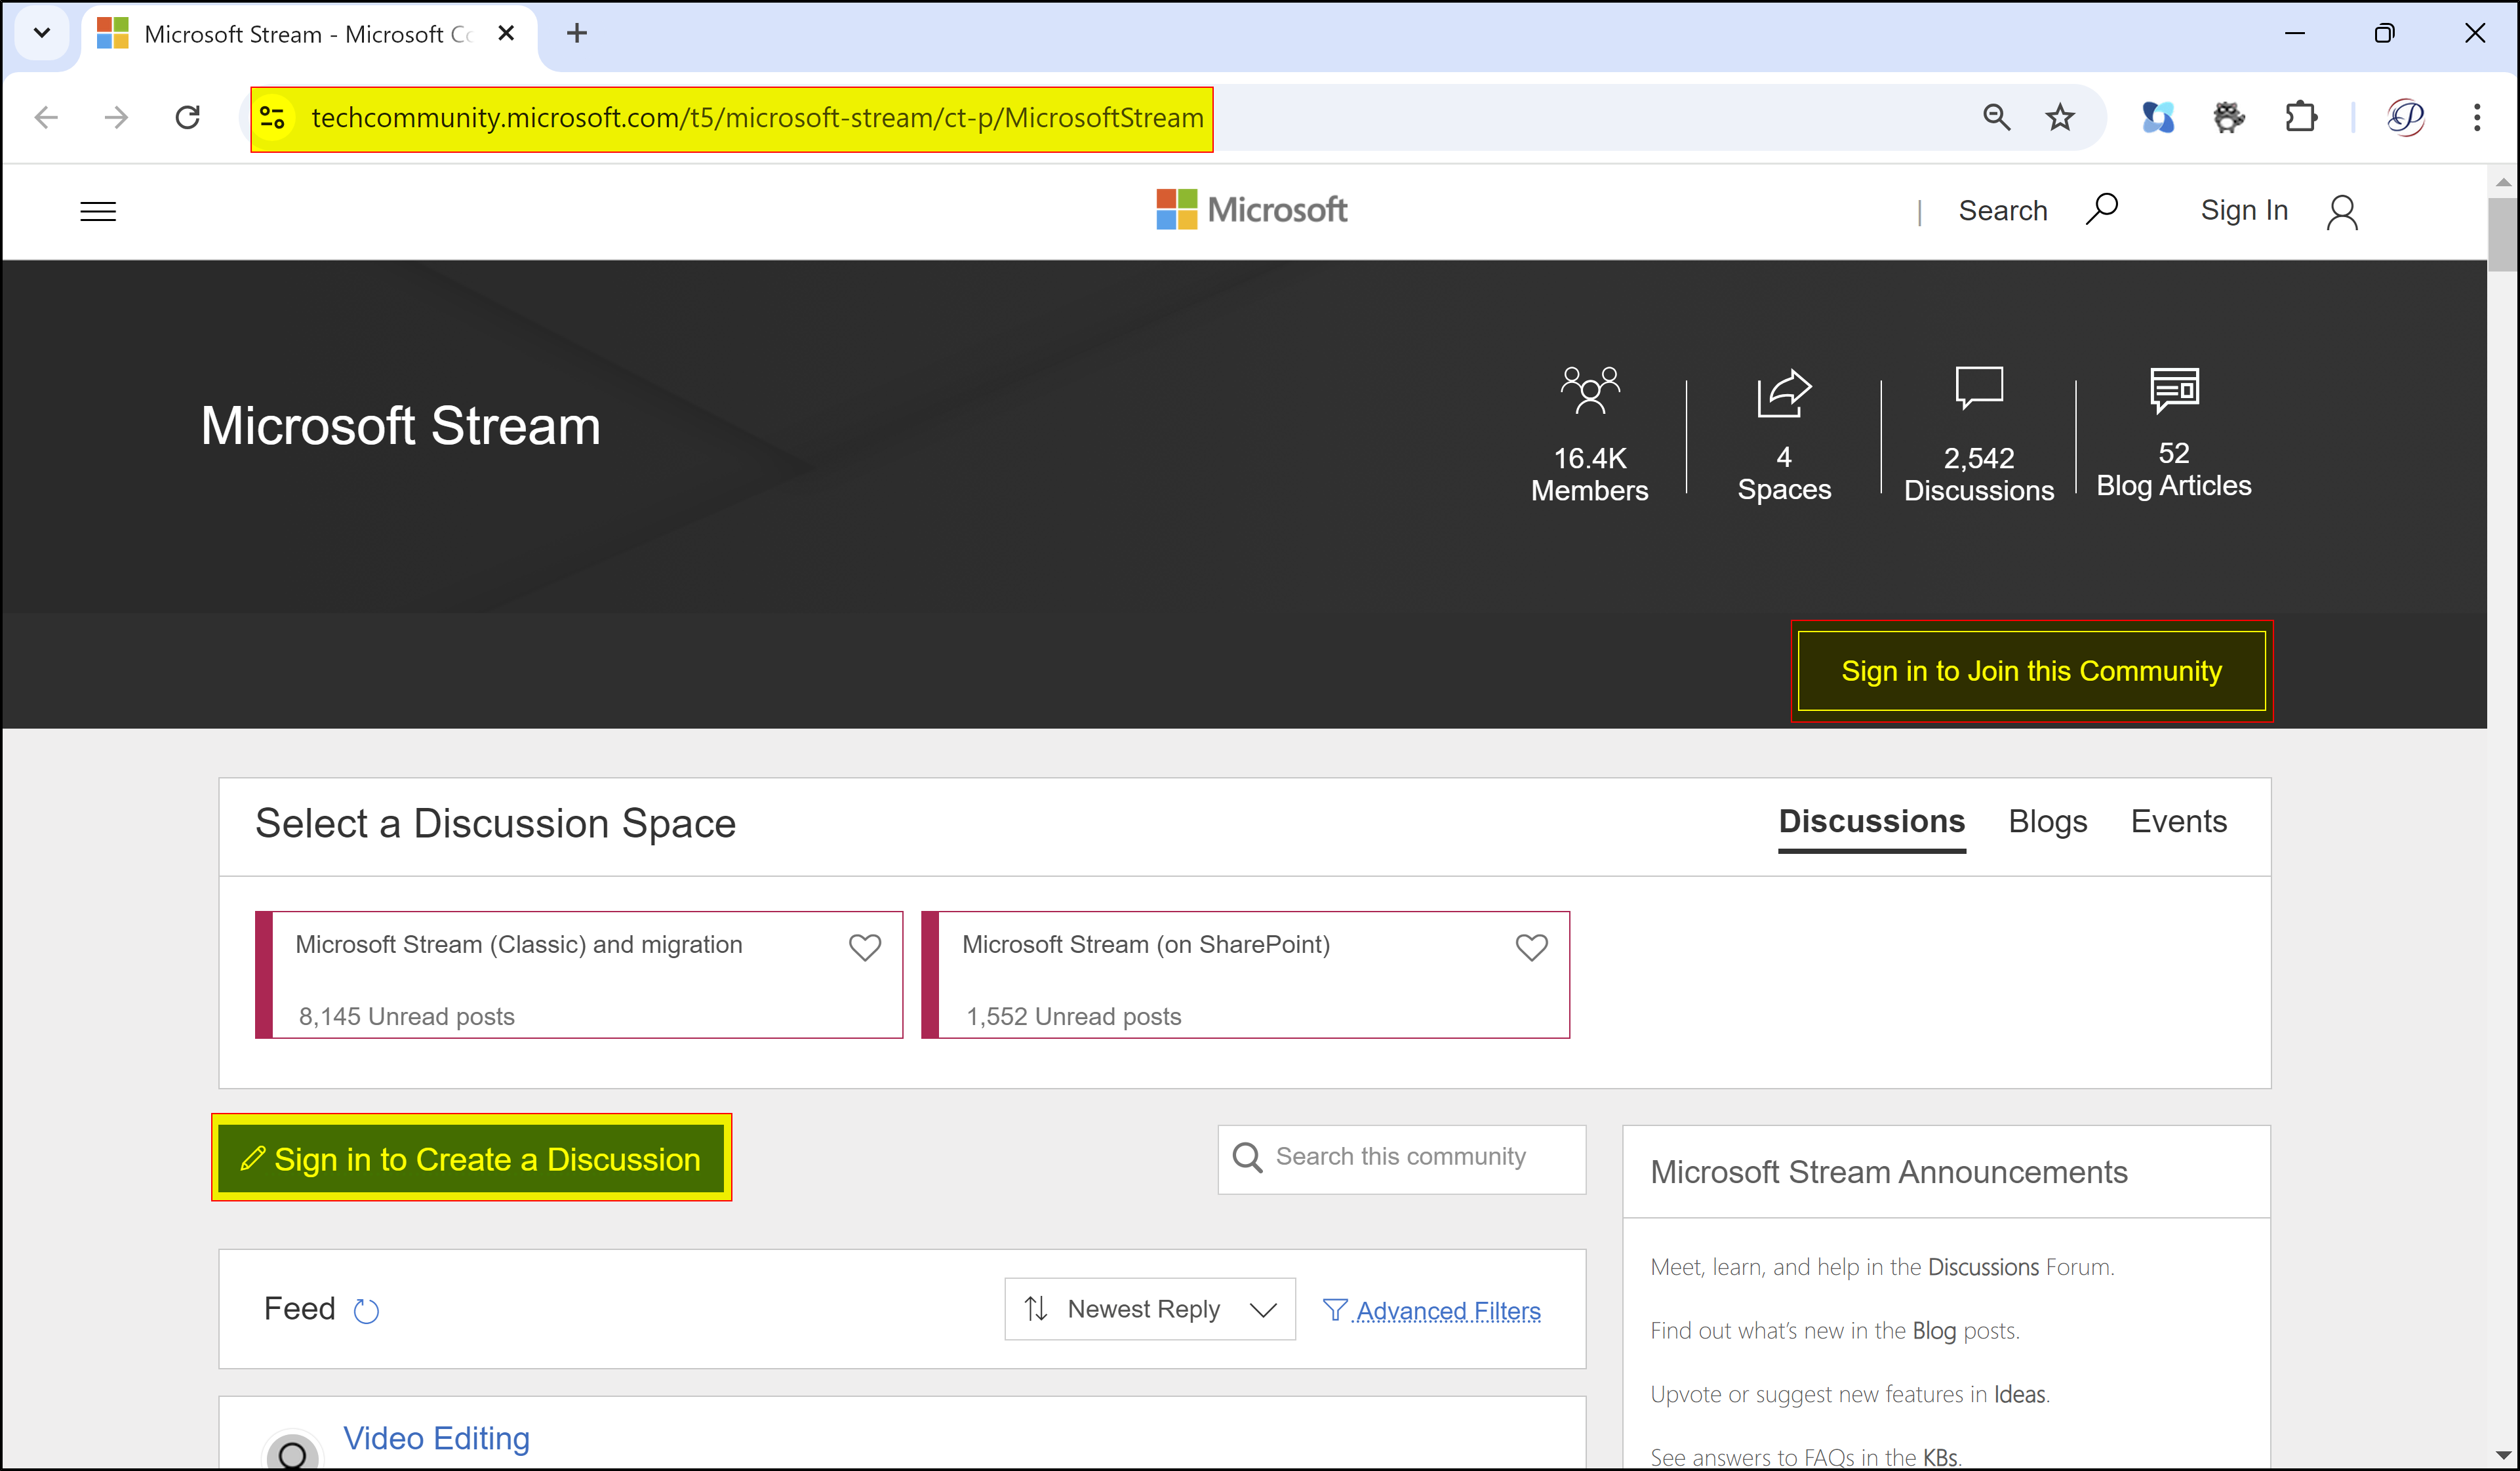Click the Microsoft logo
Image resolution: width=2520 pixels, height=1471 pixels.
[1251, 210]
